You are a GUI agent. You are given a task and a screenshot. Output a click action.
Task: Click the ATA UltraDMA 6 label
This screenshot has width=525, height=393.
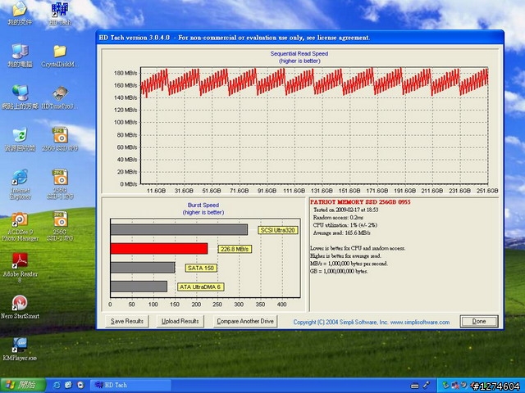200,287
